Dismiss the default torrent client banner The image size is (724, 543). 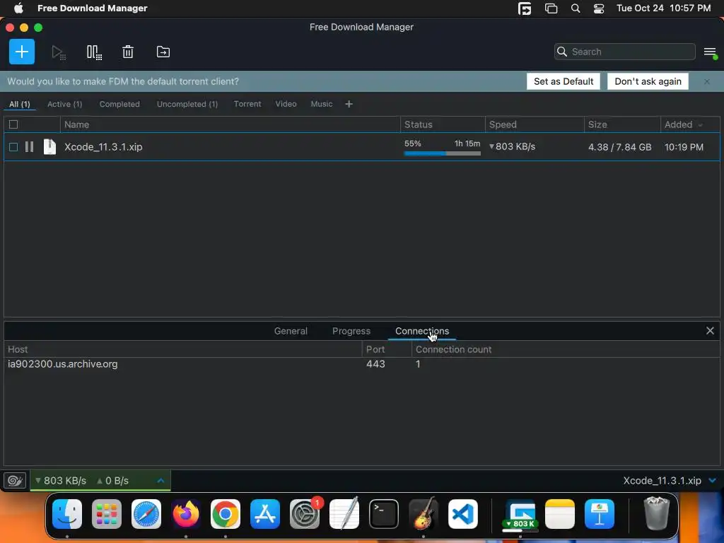pos(707,81)
